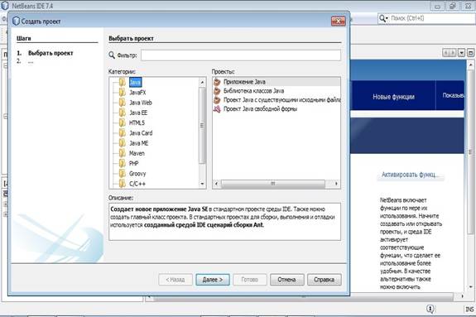Viewport: 476px width, 317px height.
Task: Maximize the editor window via square icon
Action: [x=470, y=53]
